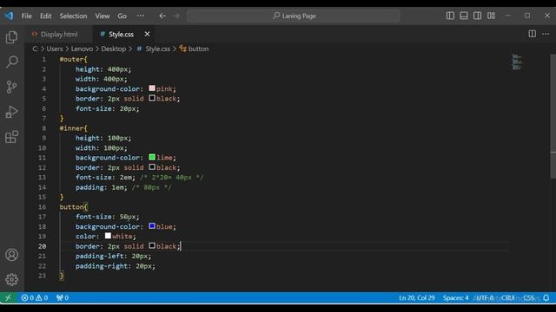Open the Explorer view in activity bar
Viewport: 556px width, 312px height.
pos(11,37)
